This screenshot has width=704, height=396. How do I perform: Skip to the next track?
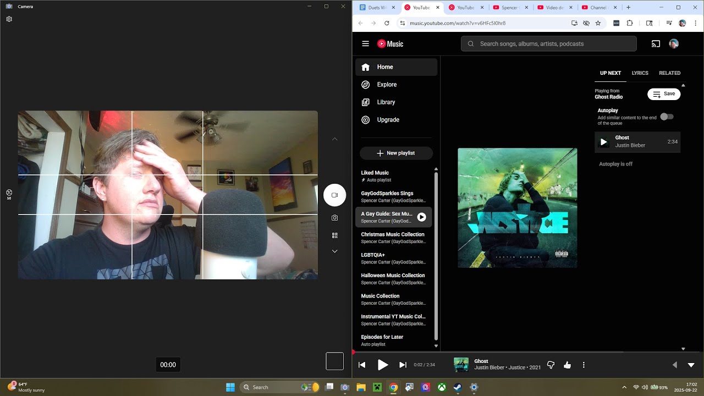[403, 365]
